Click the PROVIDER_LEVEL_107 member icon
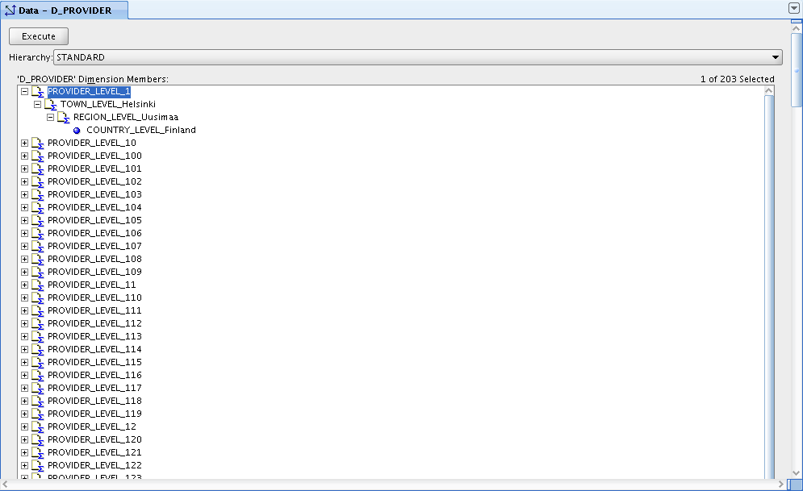Screen dimensions: 803x491 click(x=38, y=246)
